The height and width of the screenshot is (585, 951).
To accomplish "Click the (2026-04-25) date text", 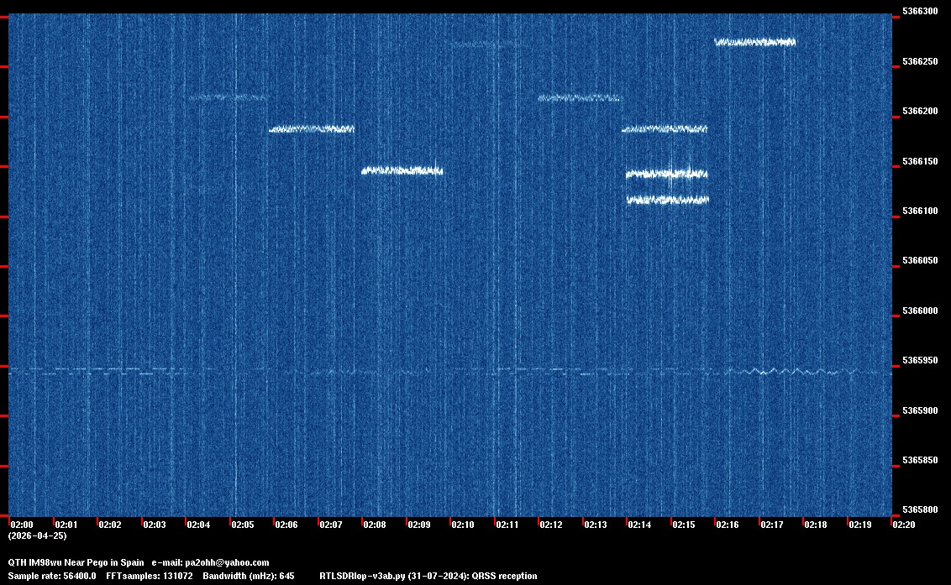I will 37,535.
